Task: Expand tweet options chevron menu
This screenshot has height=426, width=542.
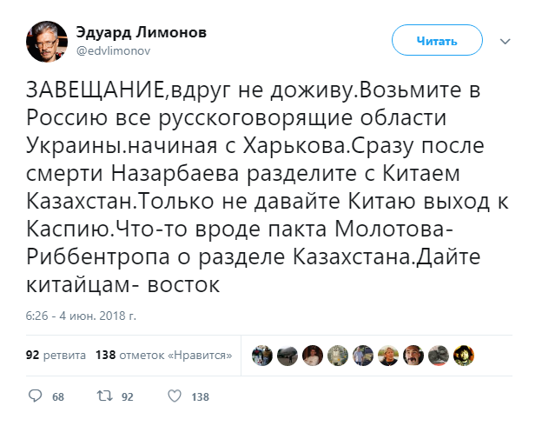Action: pyautogui.click(x=504, y=40)
